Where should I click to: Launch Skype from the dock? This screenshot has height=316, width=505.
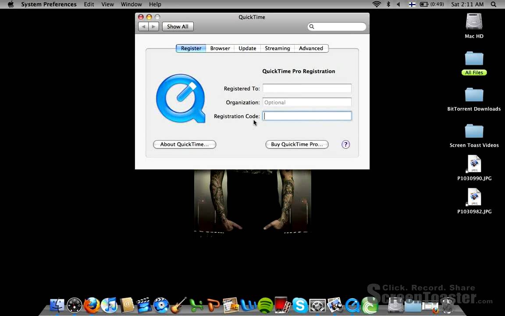(x=300, y=305)
